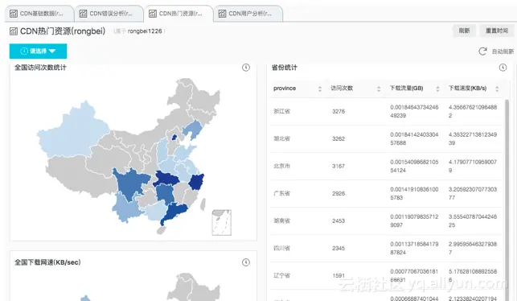This screenshot has height=301, width=517.
Task: Click the clock icon in 全国下载网速 panel
Action: (246, 262)
